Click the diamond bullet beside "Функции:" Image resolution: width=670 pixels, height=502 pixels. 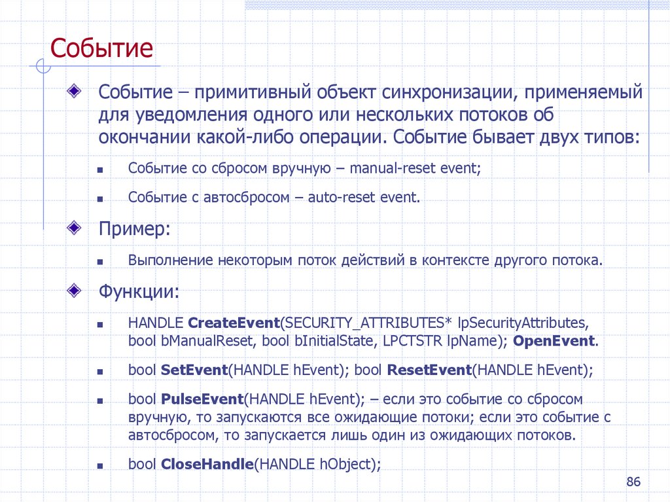(x=75, y=291)
